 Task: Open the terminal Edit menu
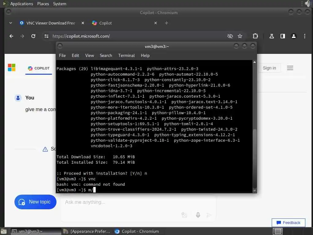pyautogui.click(x=75, y=56)
